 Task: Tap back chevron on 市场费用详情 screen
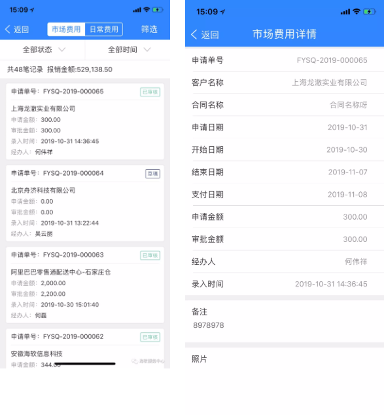(x=194, y=34)
